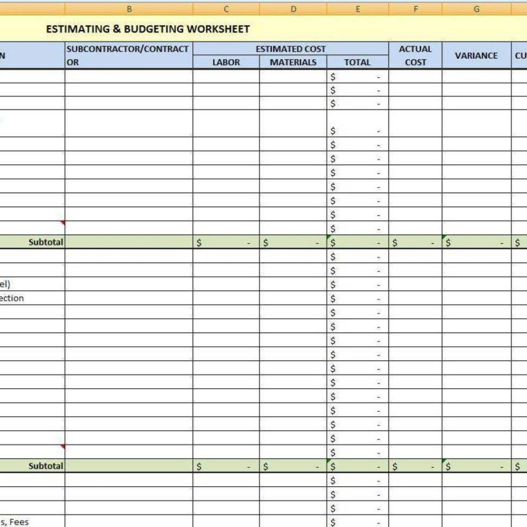Click green indicator in second Subtotal ACTUAL COST cell
This screenshot has width=527, height=527.
pyautogui.click(x=392, y=462)
